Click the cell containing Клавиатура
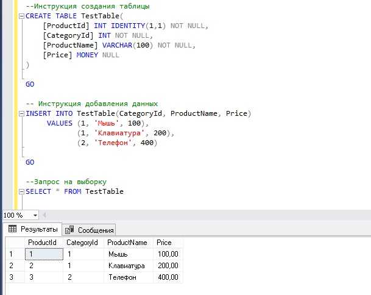Image resolution: width=371 pixels, height=295 pixels. click(x=127, y=266)
